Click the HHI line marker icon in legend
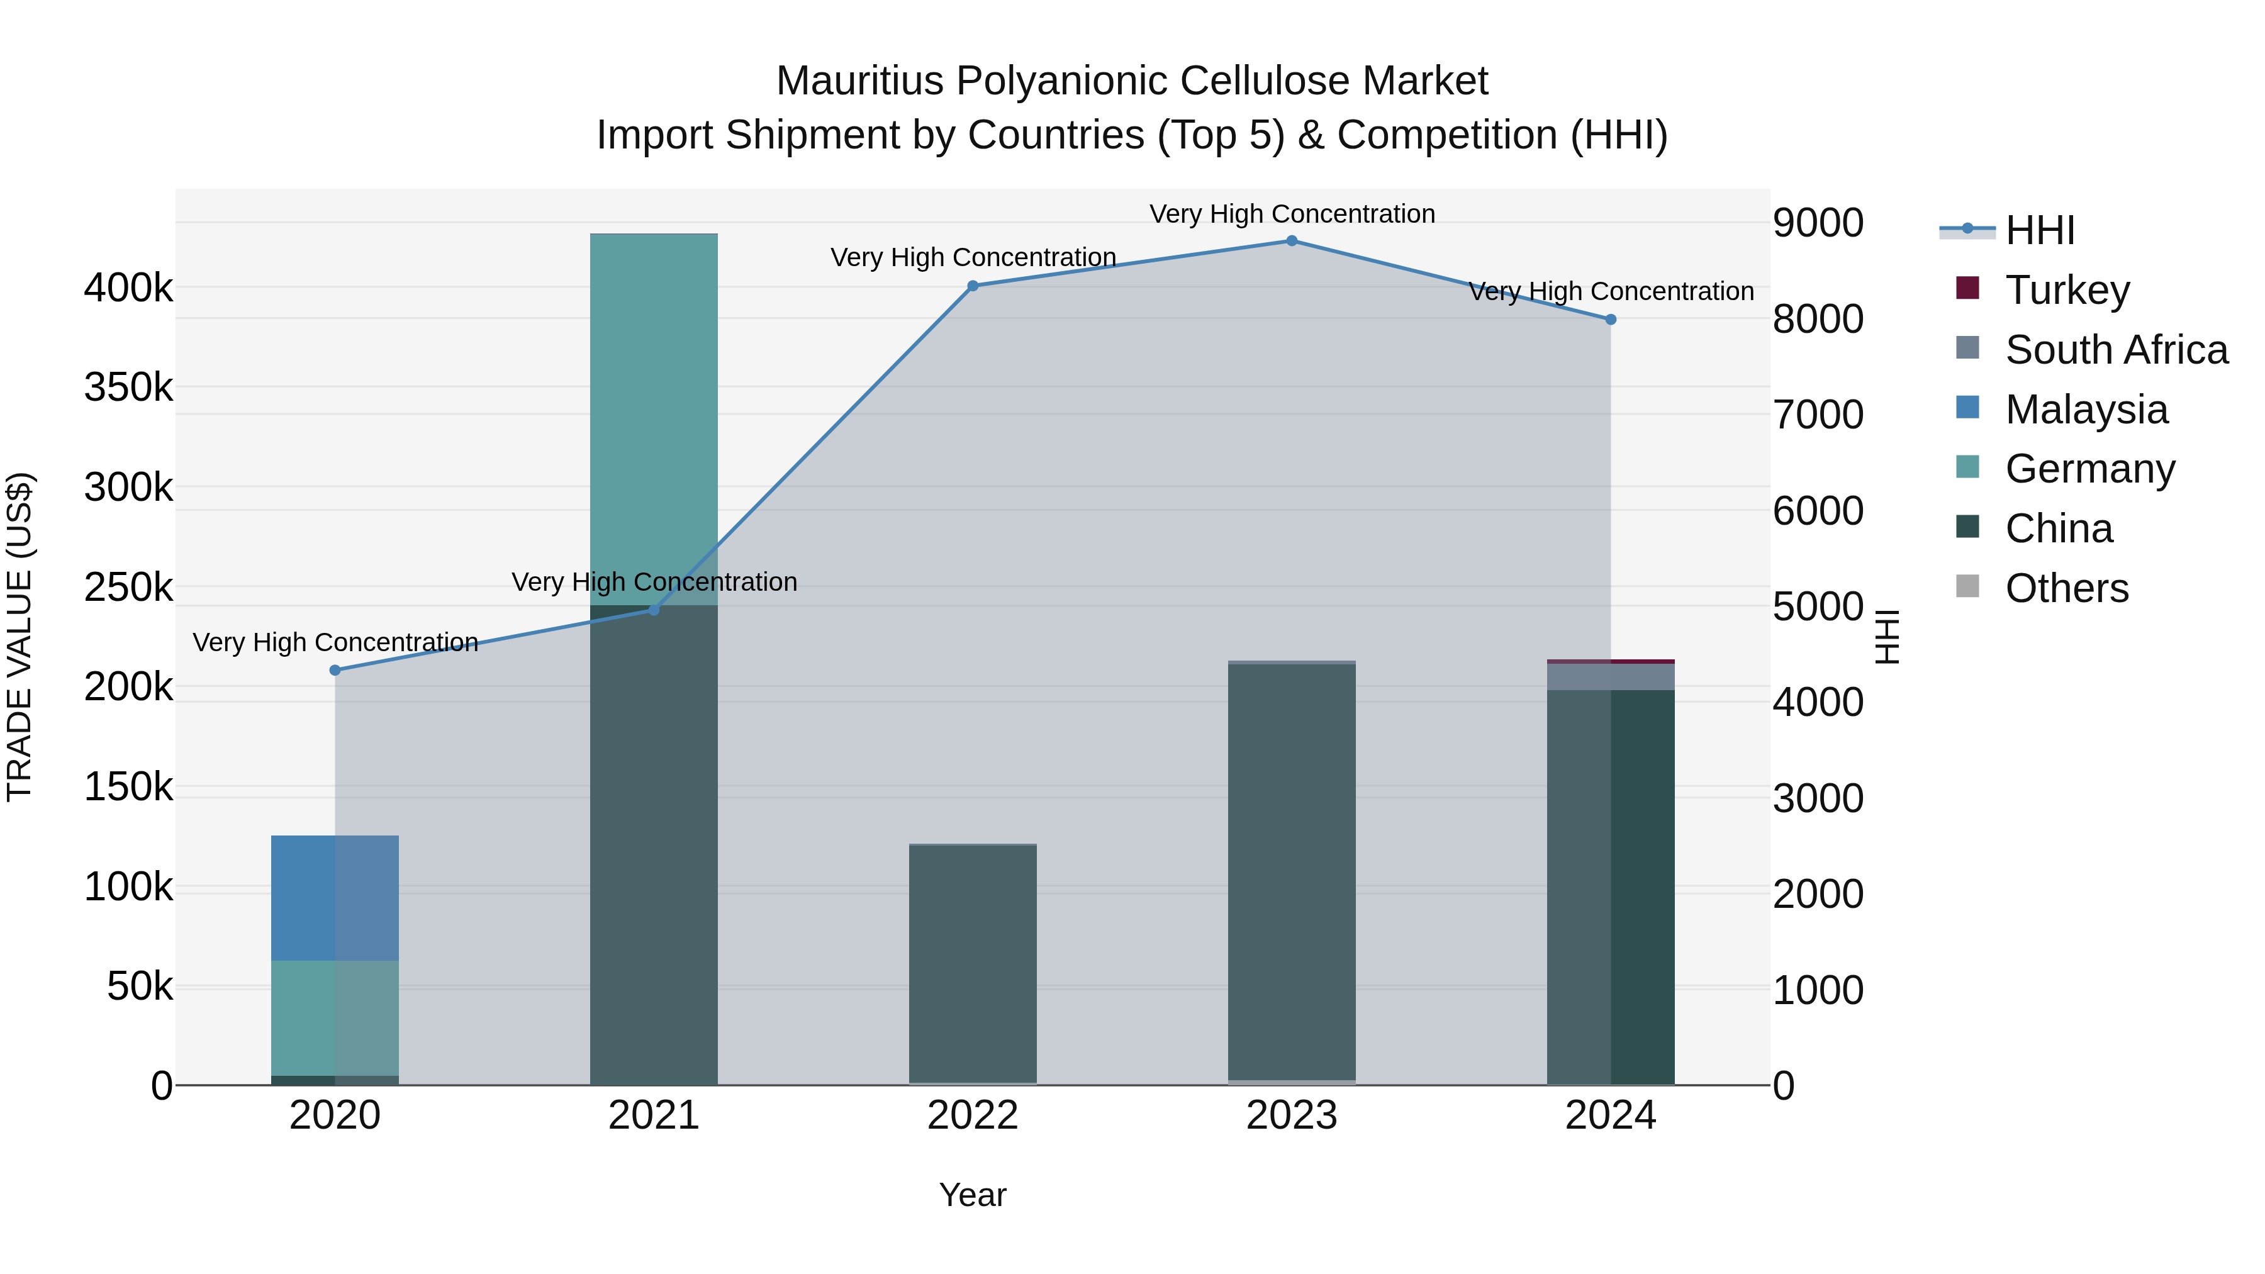 pos(1968,230)
